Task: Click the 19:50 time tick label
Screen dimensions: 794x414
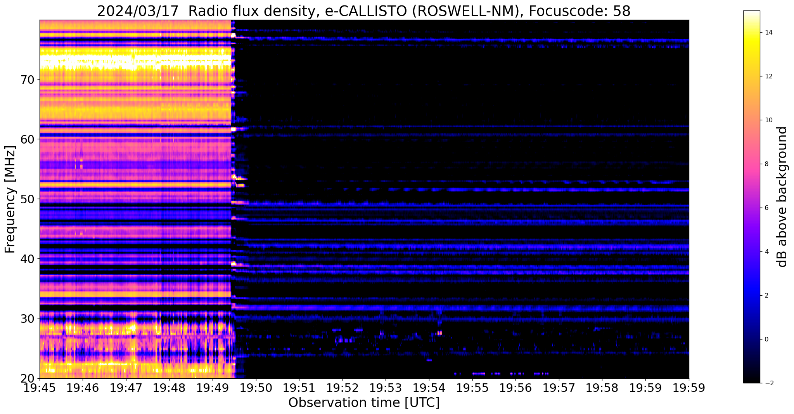Action: (256, 388)
